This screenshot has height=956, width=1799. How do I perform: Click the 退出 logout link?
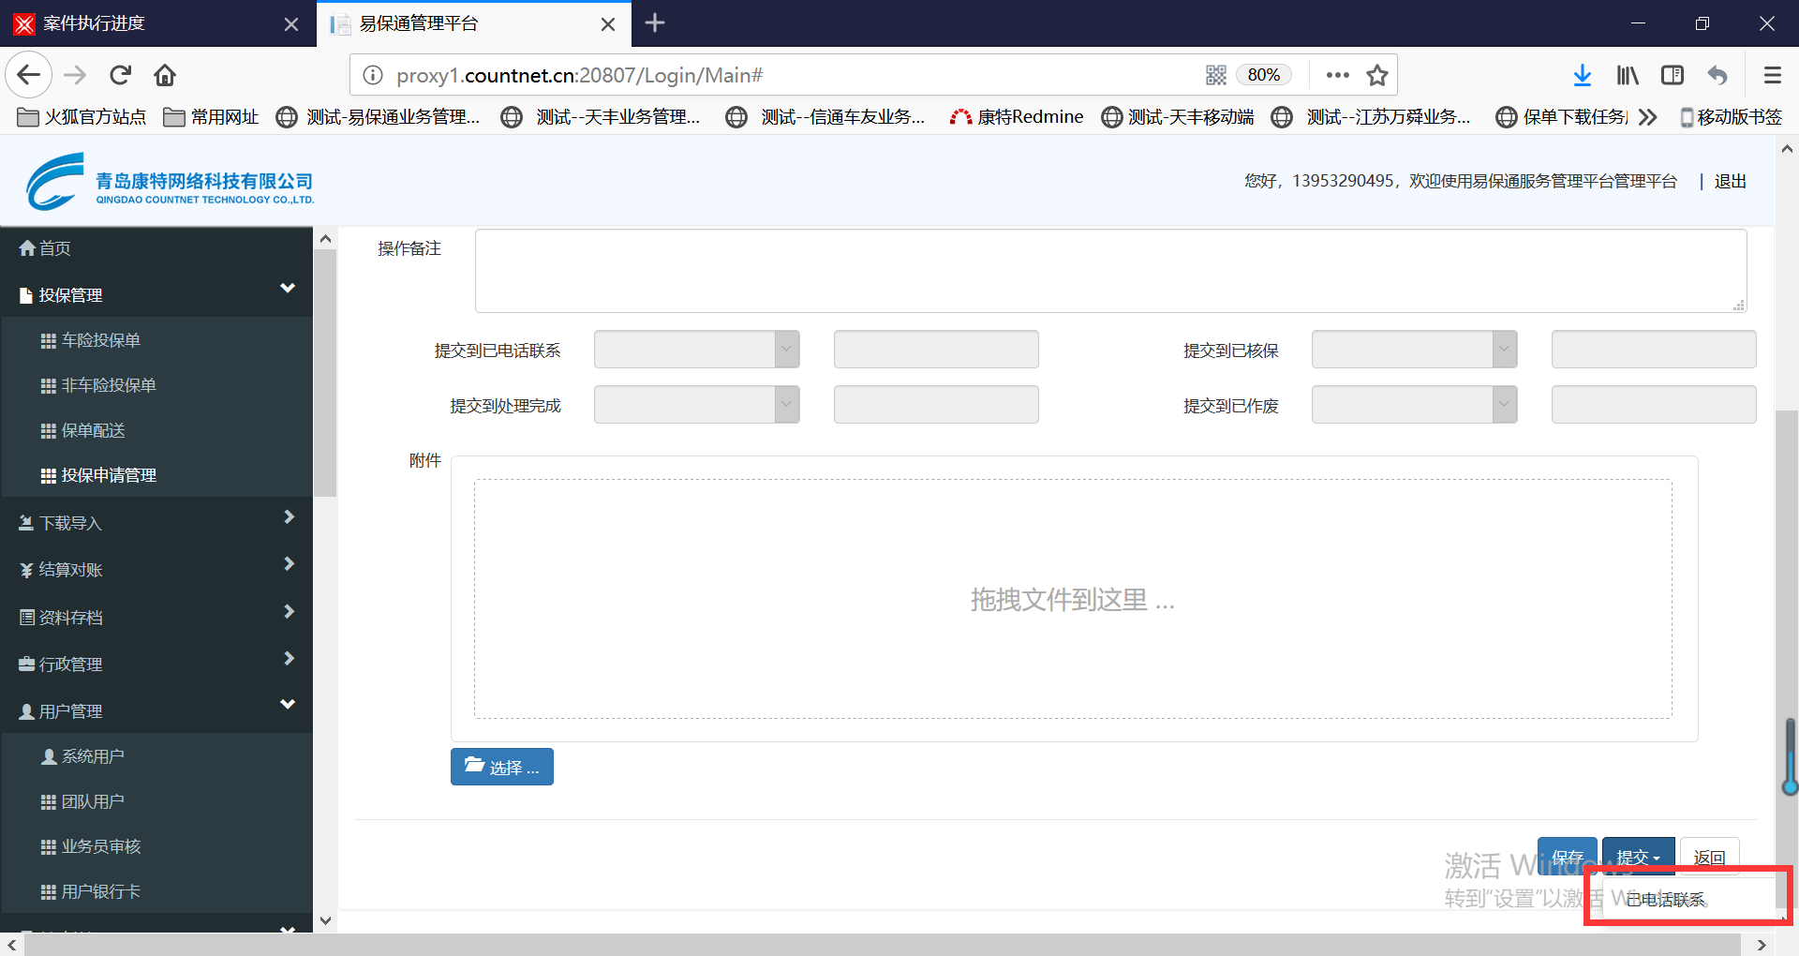[1730, 181]
